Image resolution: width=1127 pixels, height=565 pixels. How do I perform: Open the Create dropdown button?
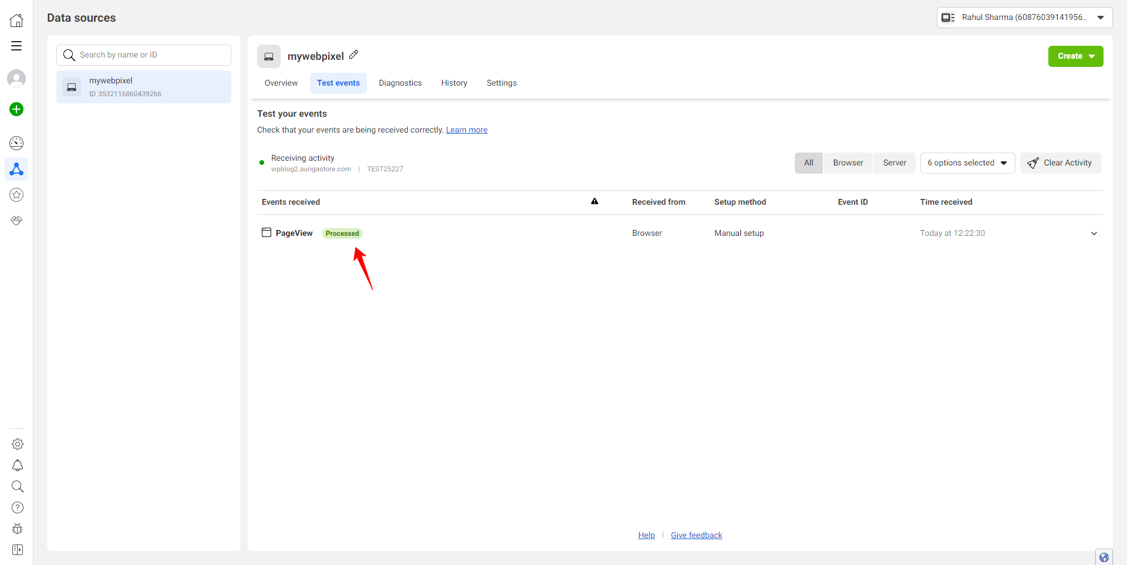(x=1075, y=56)
